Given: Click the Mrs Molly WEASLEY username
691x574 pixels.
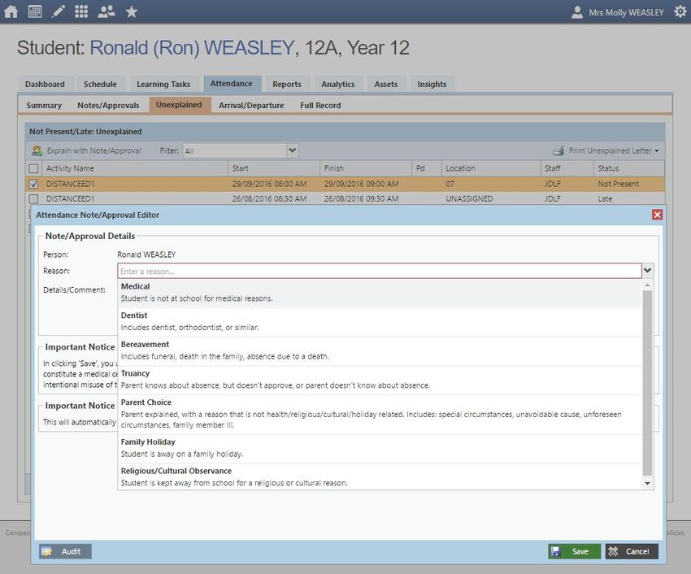Looking at the screenshot, I should point(626,12).
